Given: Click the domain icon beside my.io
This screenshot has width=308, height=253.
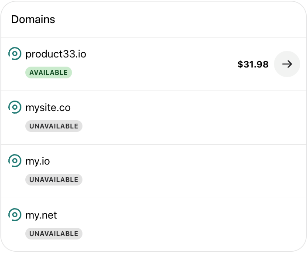Looking at the screenshot, I should point(15,161).
